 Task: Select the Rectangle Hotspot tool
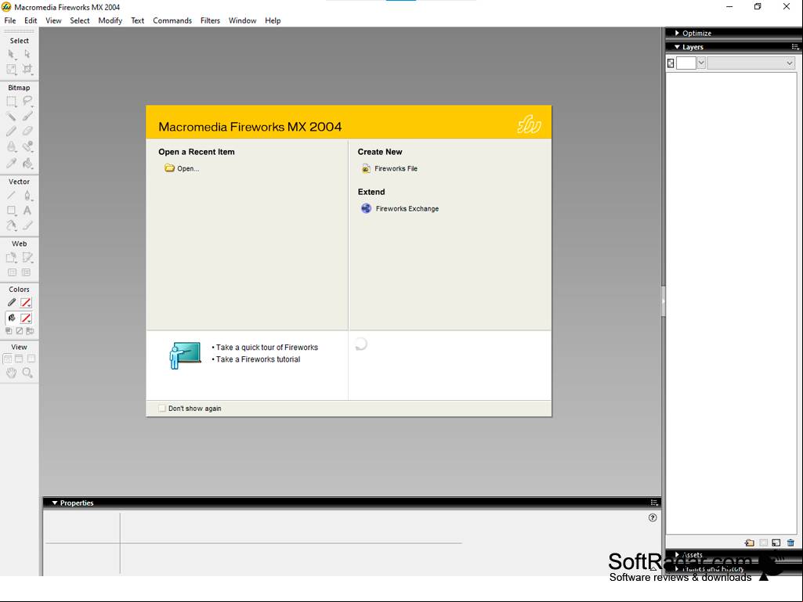point(11,258)
